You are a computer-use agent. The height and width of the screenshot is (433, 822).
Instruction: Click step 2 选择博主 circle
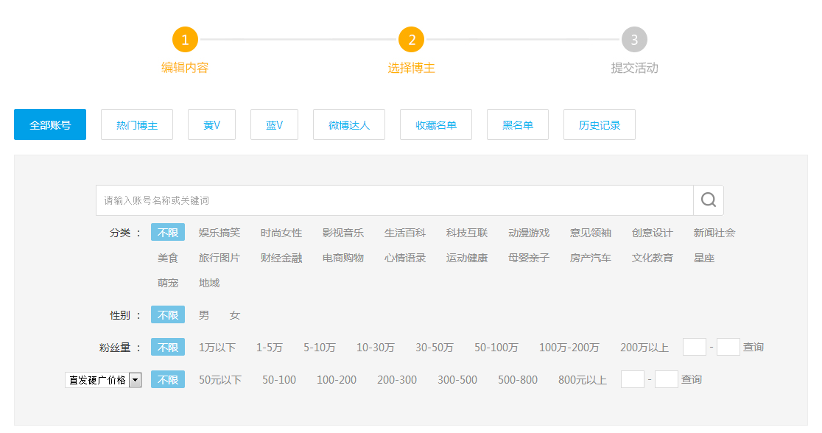412,40
